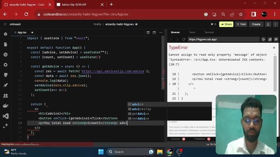Open the CodeSandbox hamburger menu
The width and height of the screenshot is (280, 157).
(x=5, y=24)
